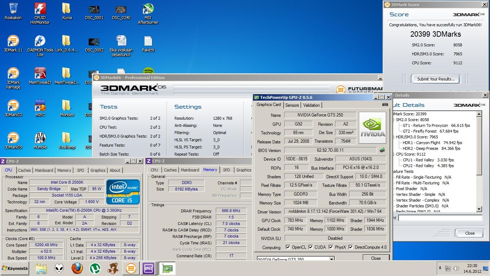Open the Eikä yksikään pelastunut document
This screenshot has height=276, width=490.
click(x=121, y=46)
